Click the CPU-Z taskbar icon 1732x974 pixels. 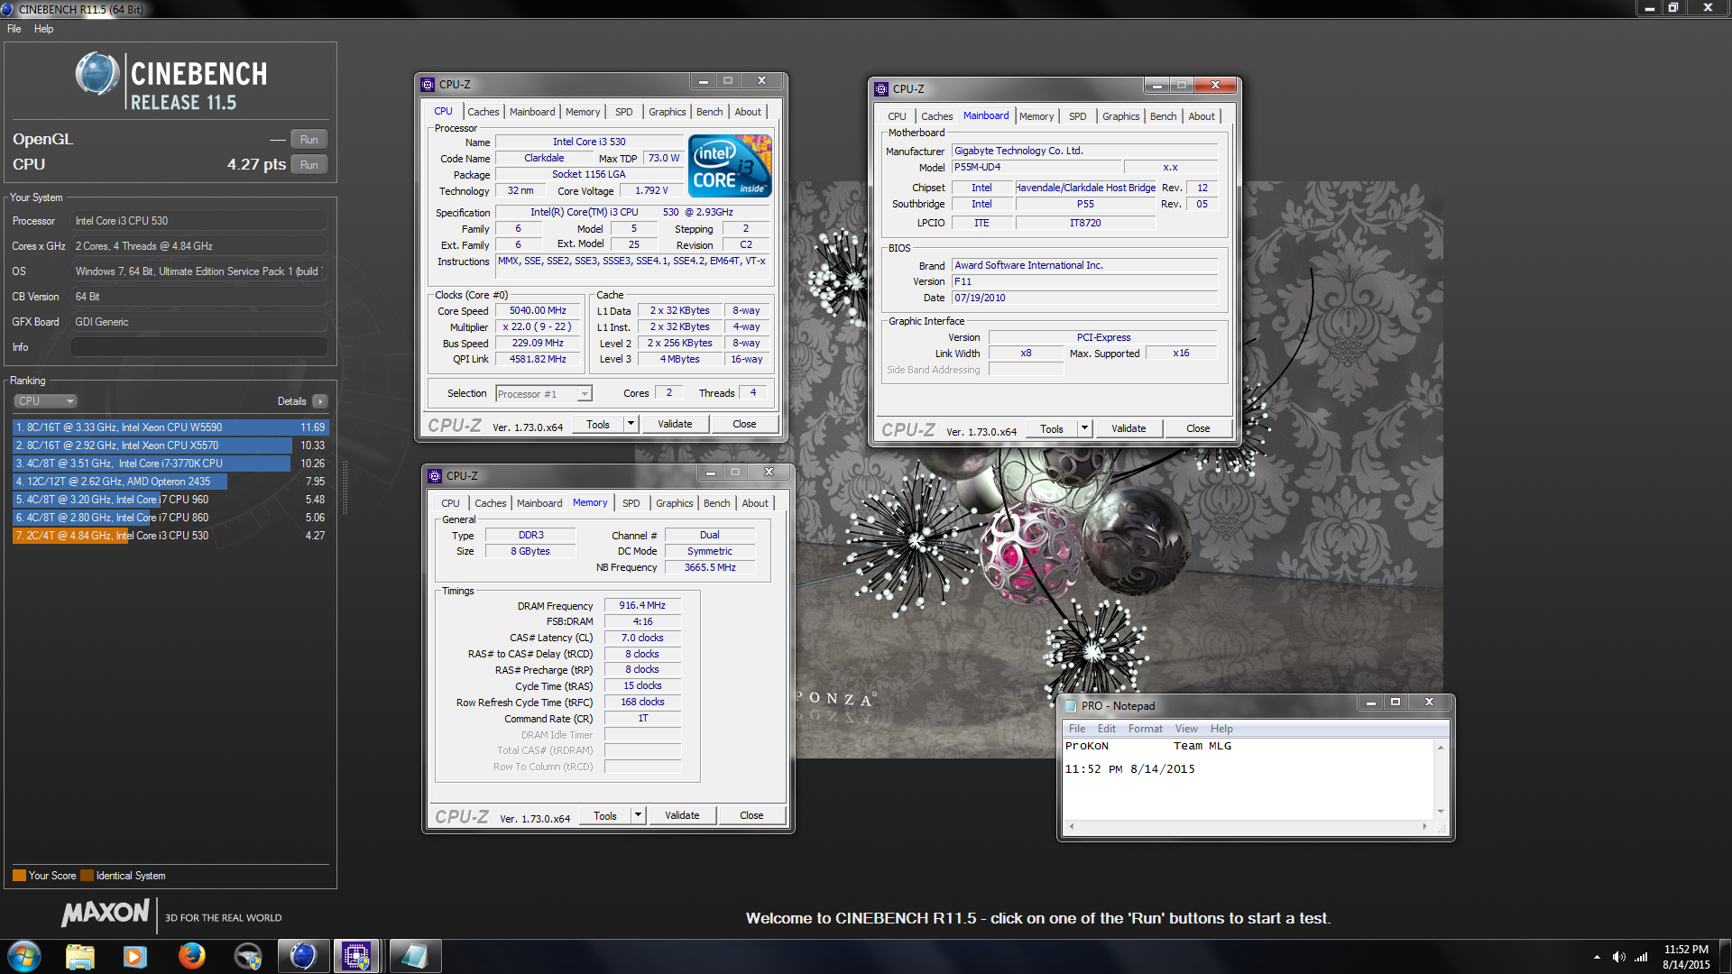[356, 956]
